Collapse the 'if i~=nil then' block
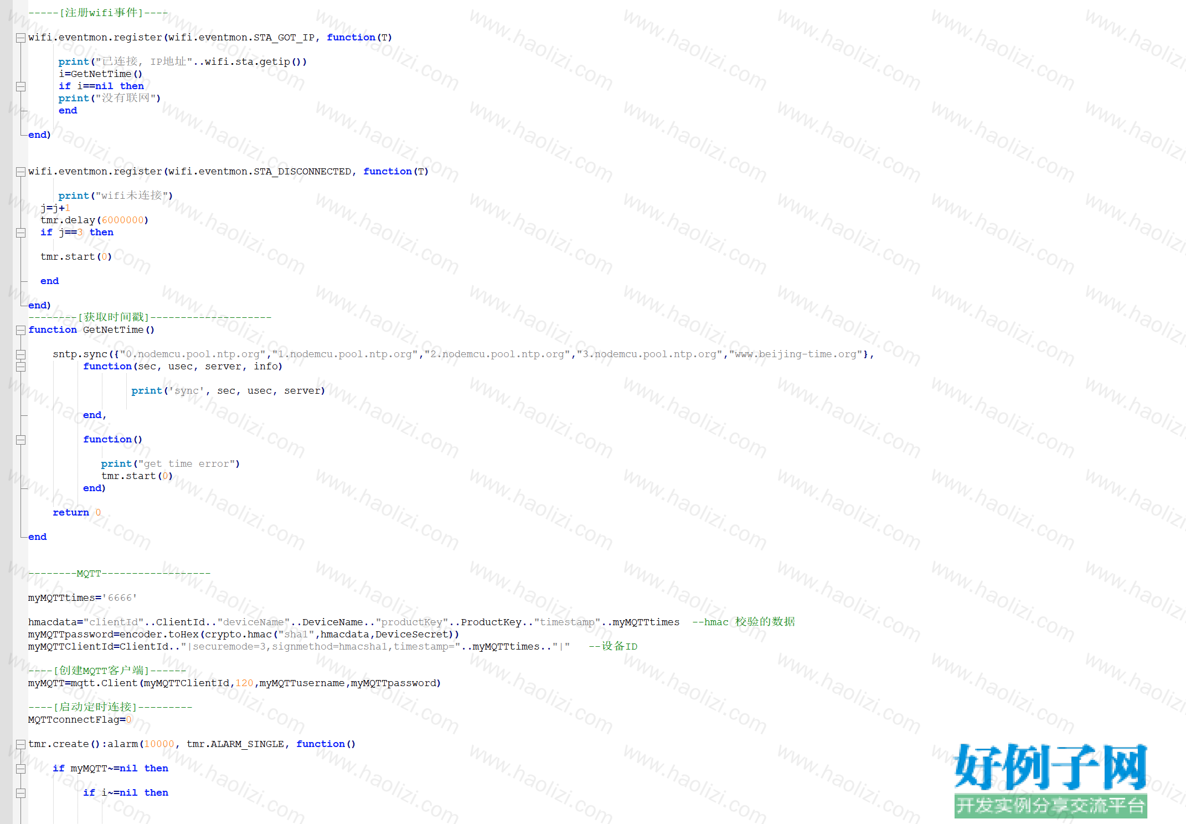1186x824 pixels. (x=20, y=793)
